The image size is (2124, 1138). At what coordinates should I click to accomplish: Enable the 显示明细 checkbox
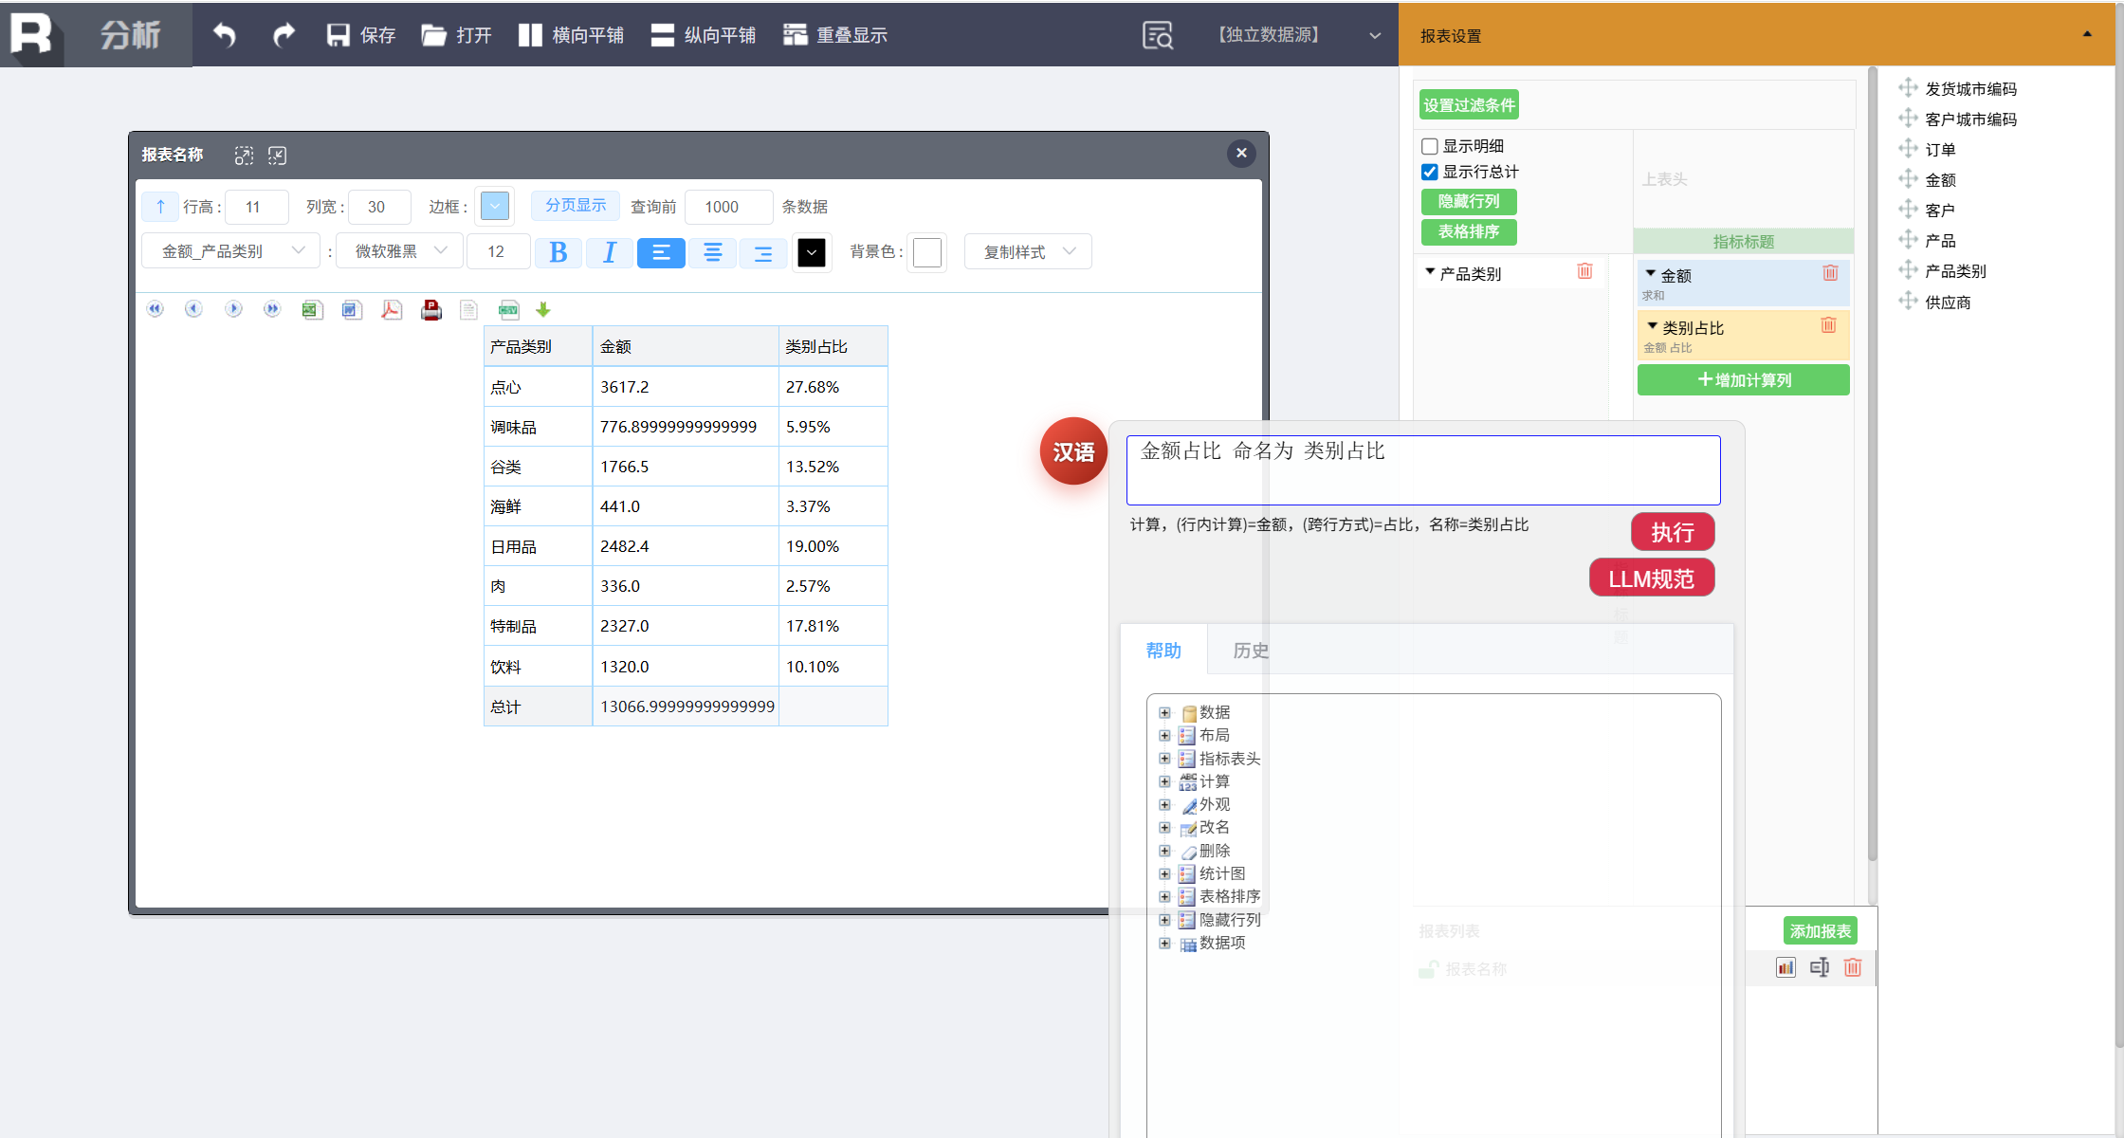(x=1430, y=146)
